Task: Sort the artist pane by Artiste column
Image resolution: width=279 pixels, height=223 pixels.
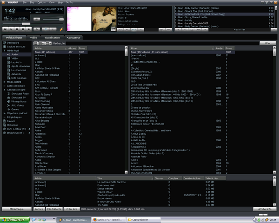Action: click(x=50, y=48)
